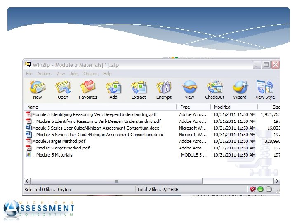Screen dimensions: 297x223
Task: Click the View sunglasses icon
Action: pyautogui.click(x=190, y=87)
